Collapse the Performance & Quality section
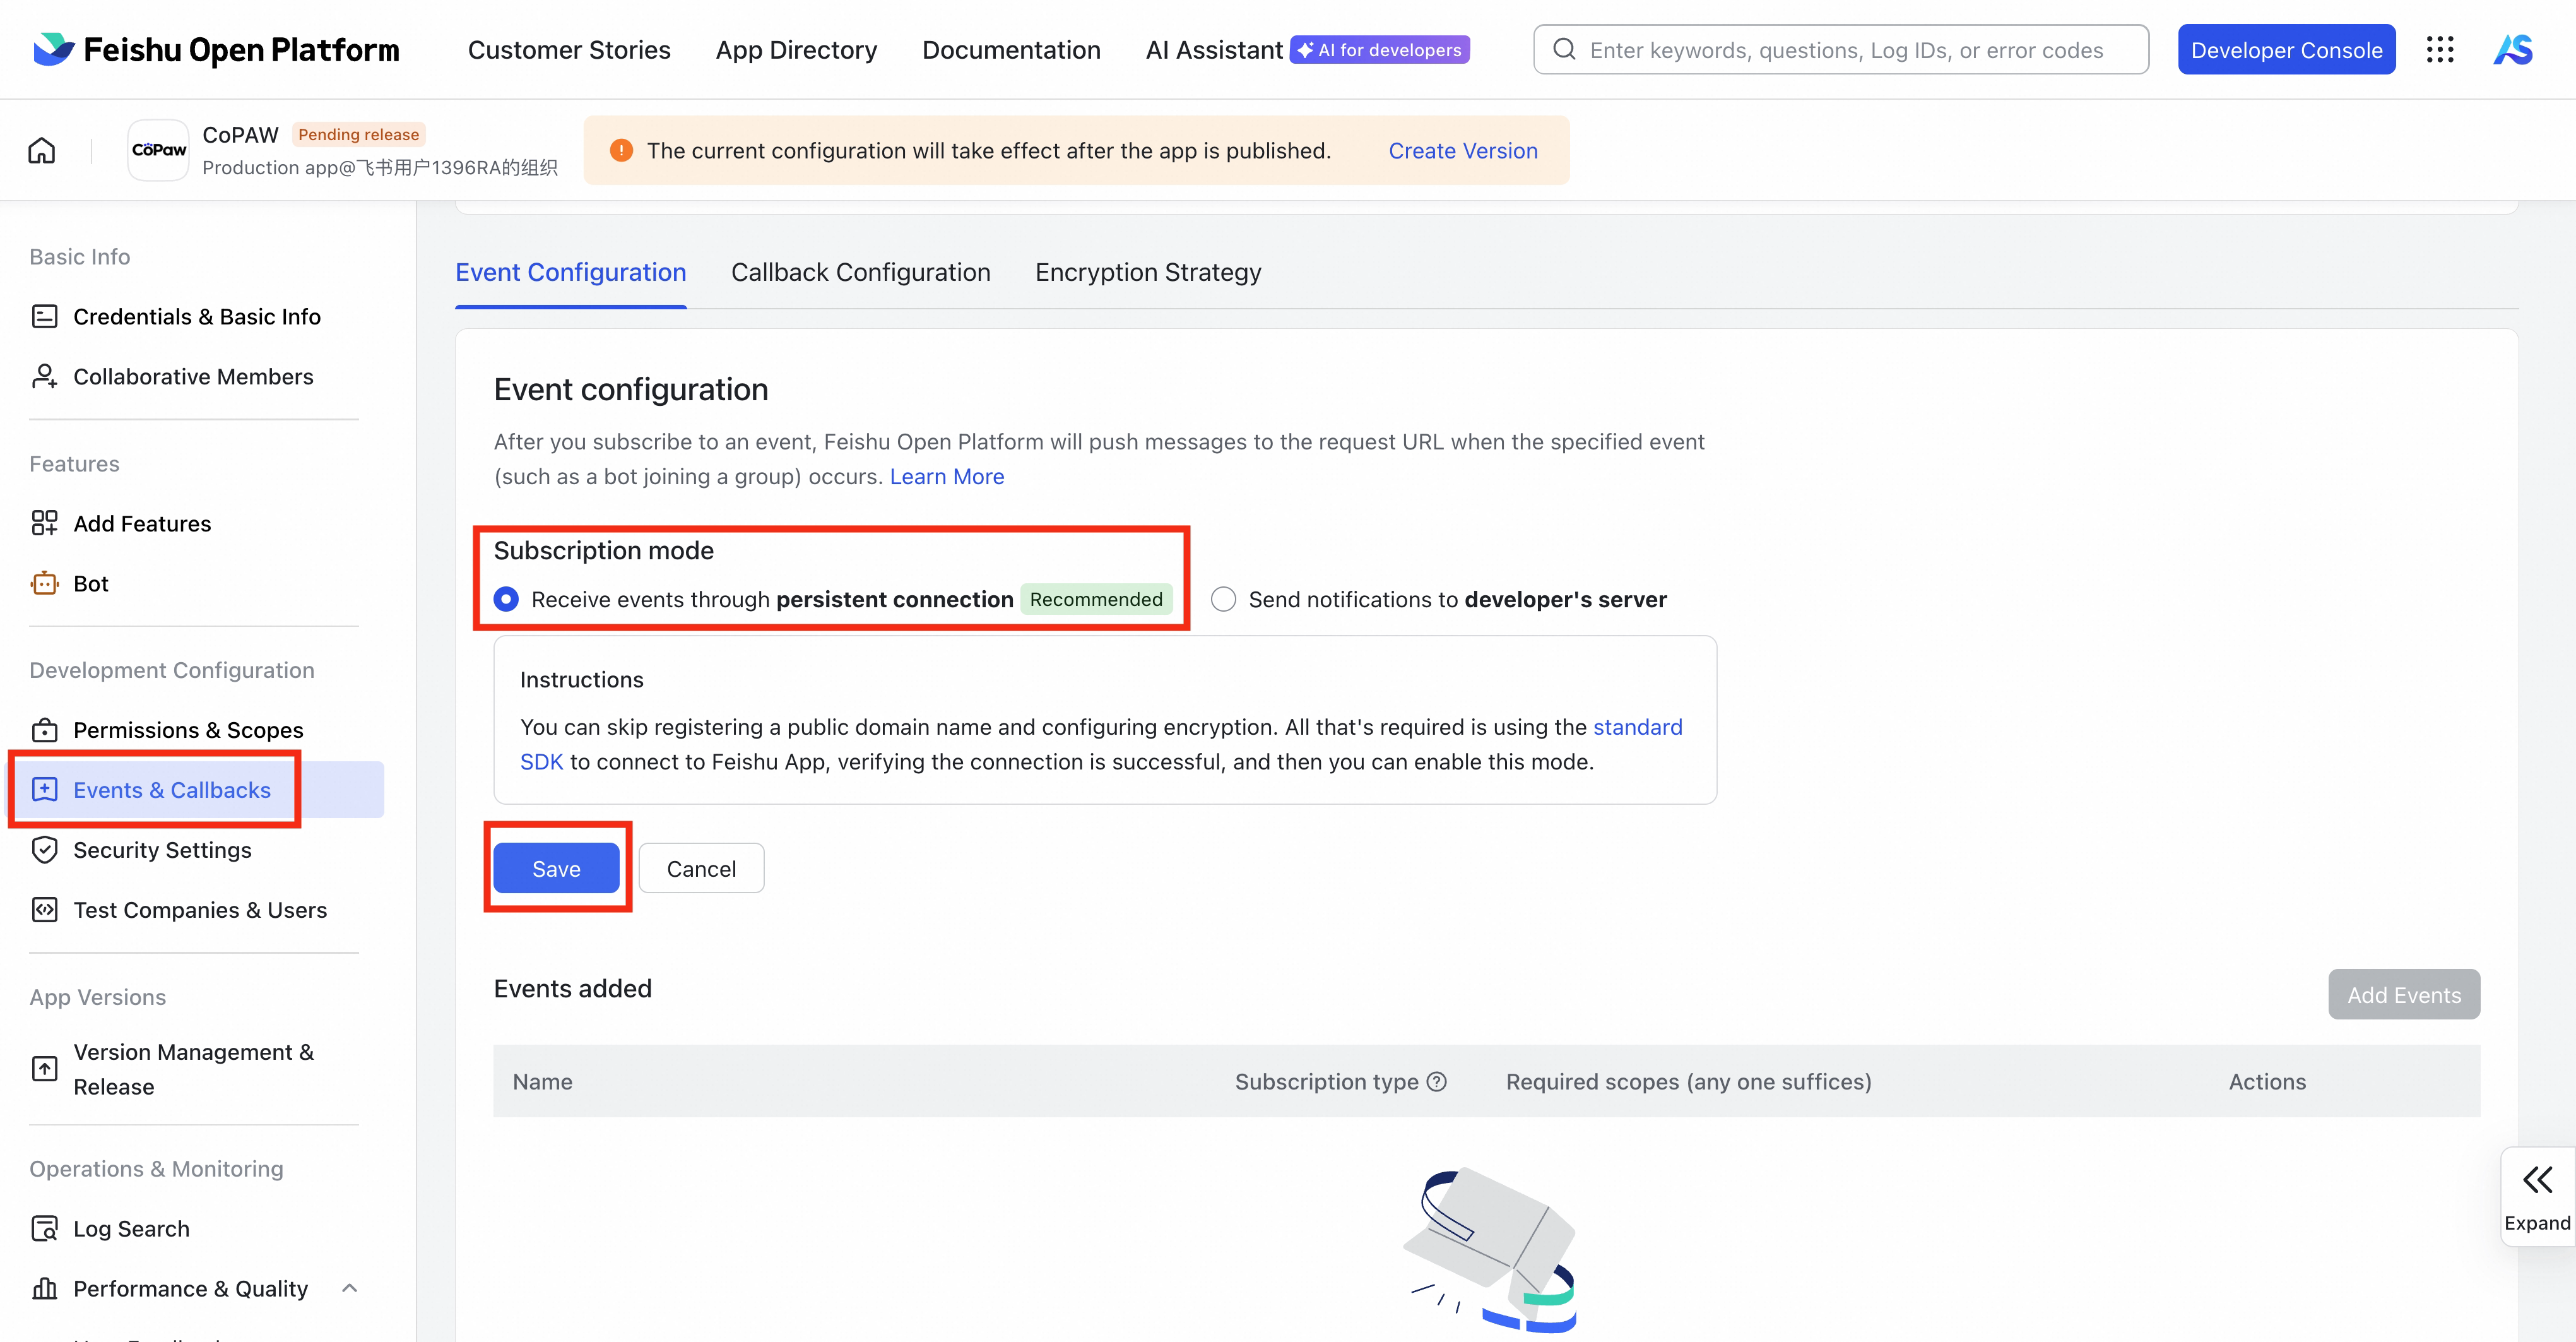Image resolution: width=2576 pixels, height=1342 pixels. (349, 1288)
